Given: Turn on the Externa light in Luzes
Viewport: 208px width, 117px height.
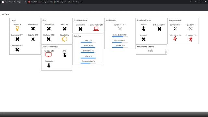Looking at the screenshot, I should click(33, 29).
